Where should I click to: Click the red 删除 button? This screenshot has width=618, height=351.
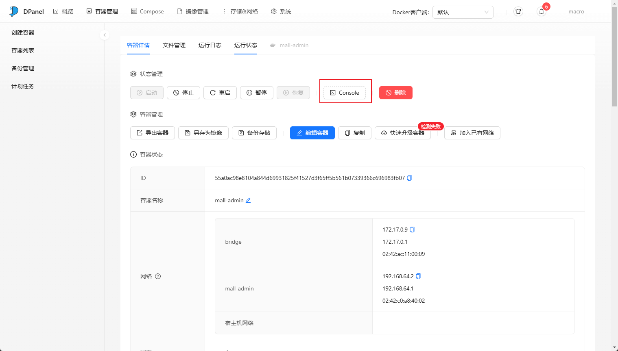coord(395,93)
